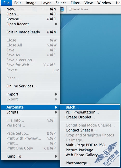Expand the Import submenu
Viewport: 121px width, 168px height.
[31, 94]
